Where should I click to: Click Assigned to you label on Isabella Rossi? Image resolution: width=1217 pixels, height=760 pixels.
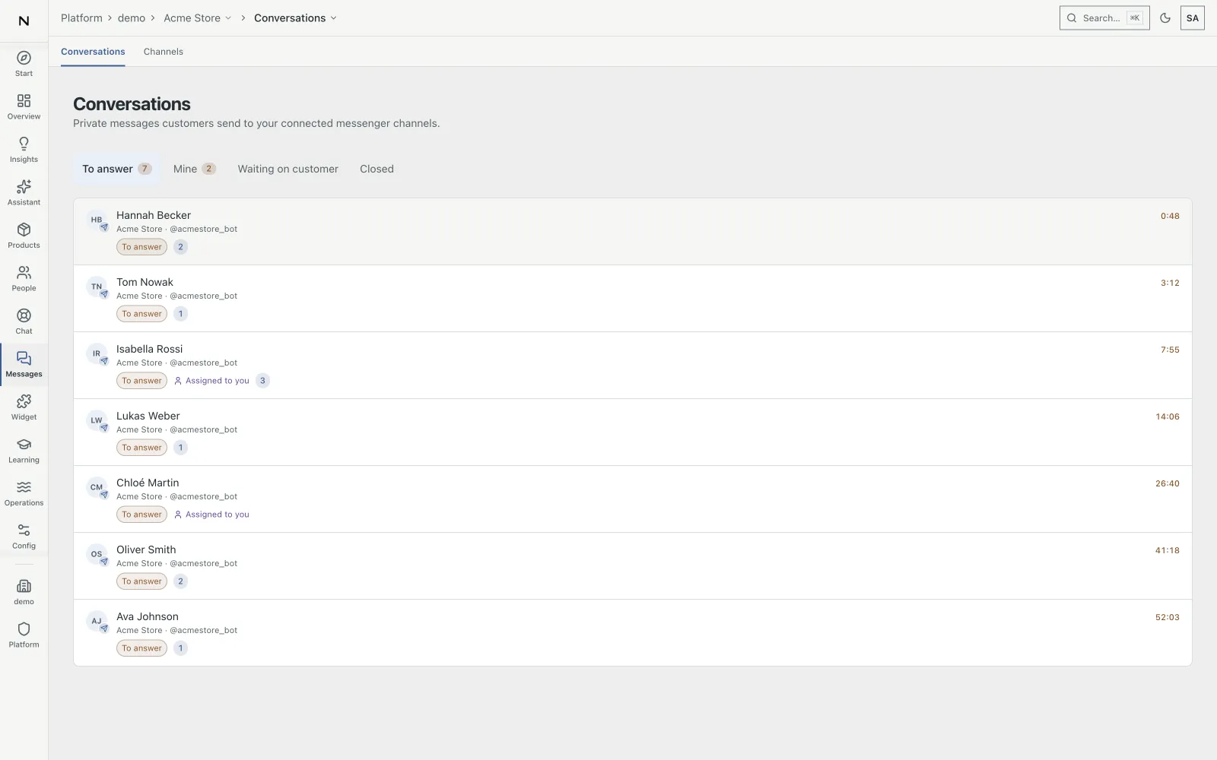click(211, 381)
